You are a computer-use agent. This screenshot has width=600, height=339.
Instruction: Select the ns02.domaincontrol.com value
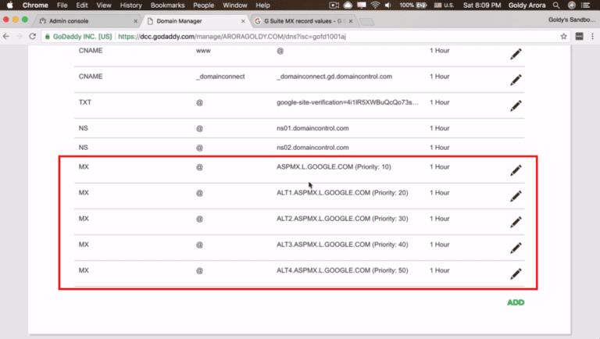[x=312, y=148]
